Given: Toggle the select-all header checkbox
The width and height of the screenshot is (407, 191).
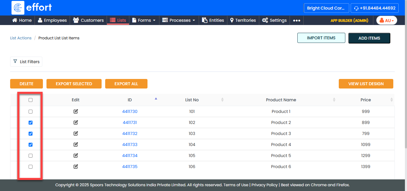Looking at the screenshot, I should click(x=30, y=100).
